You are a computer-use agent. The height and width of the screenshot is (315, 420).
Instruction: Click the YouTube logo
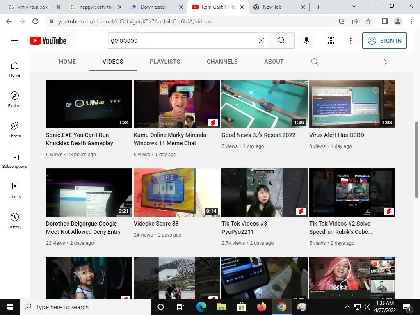pos(48,41)
